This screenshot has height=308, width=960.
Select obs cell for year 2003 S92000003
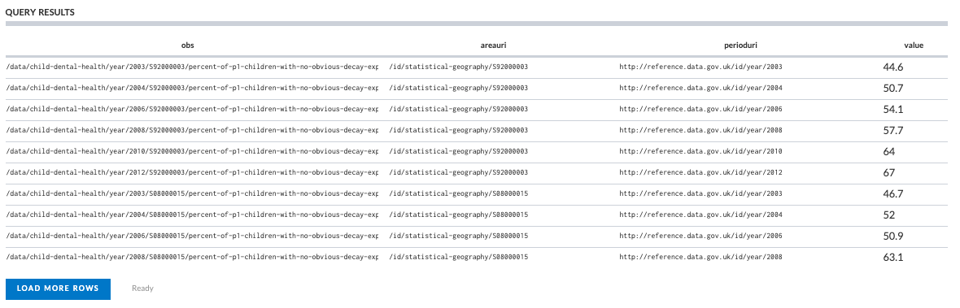[192, 67]
